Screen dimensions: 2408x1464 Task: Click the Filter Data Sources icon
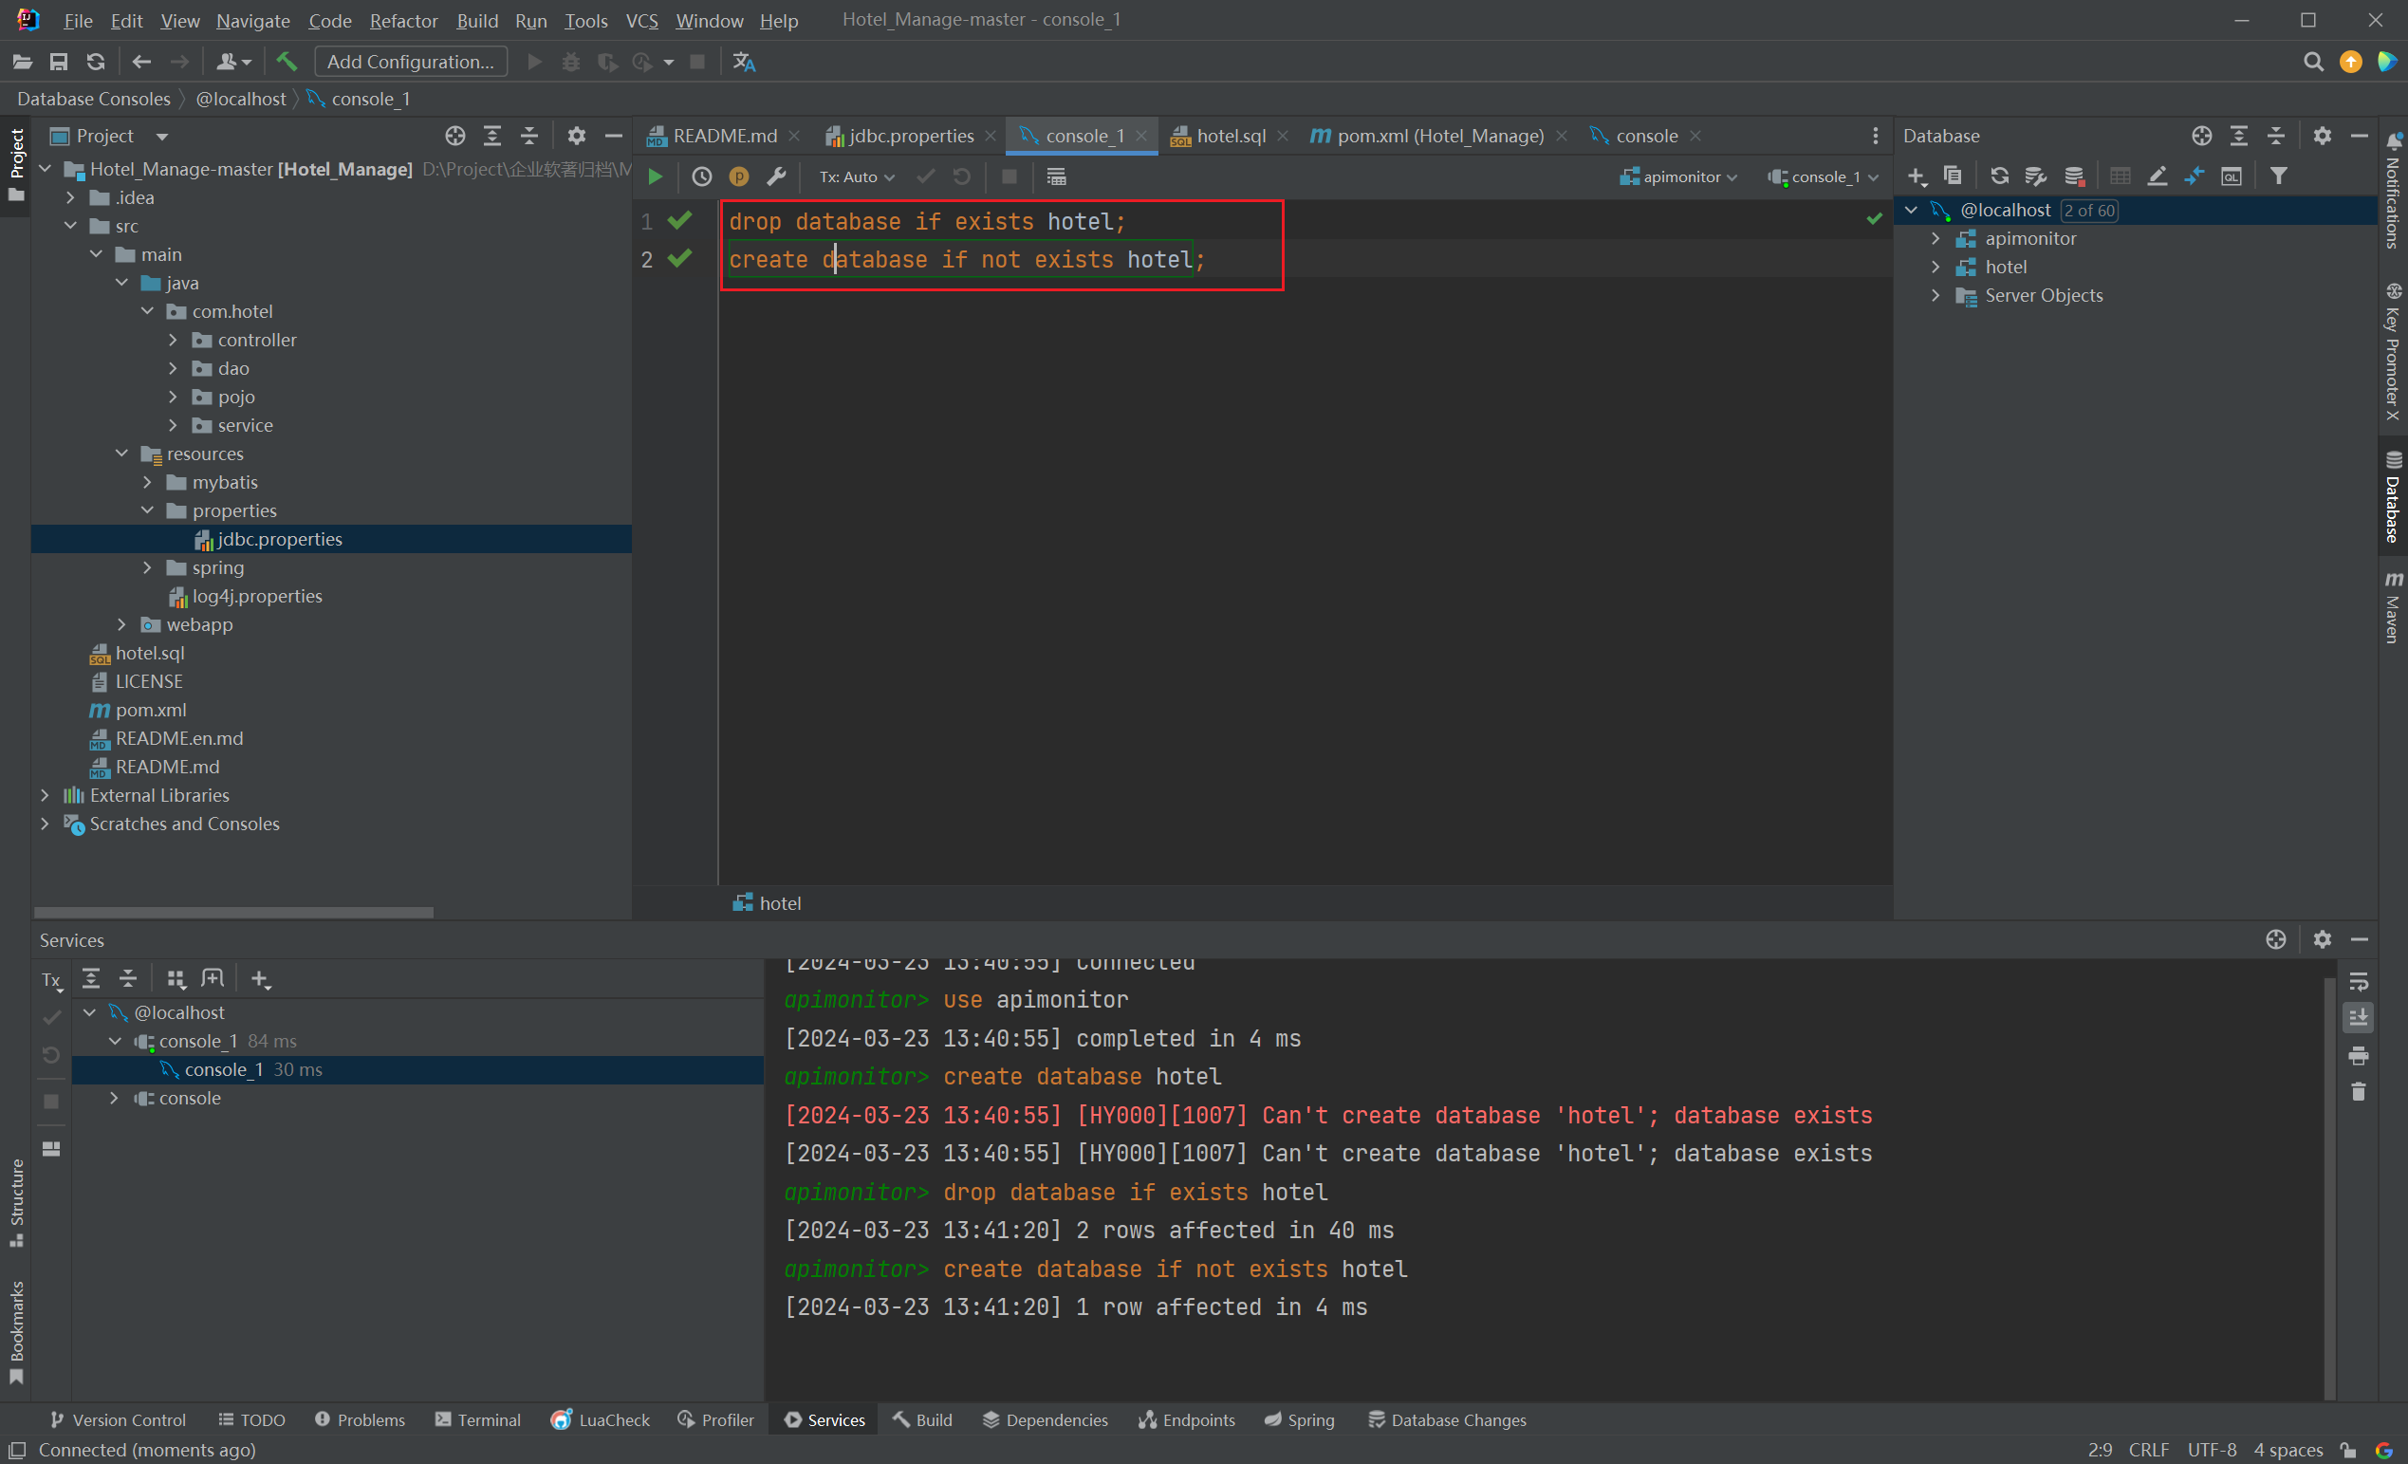(x=2281, y=176)
